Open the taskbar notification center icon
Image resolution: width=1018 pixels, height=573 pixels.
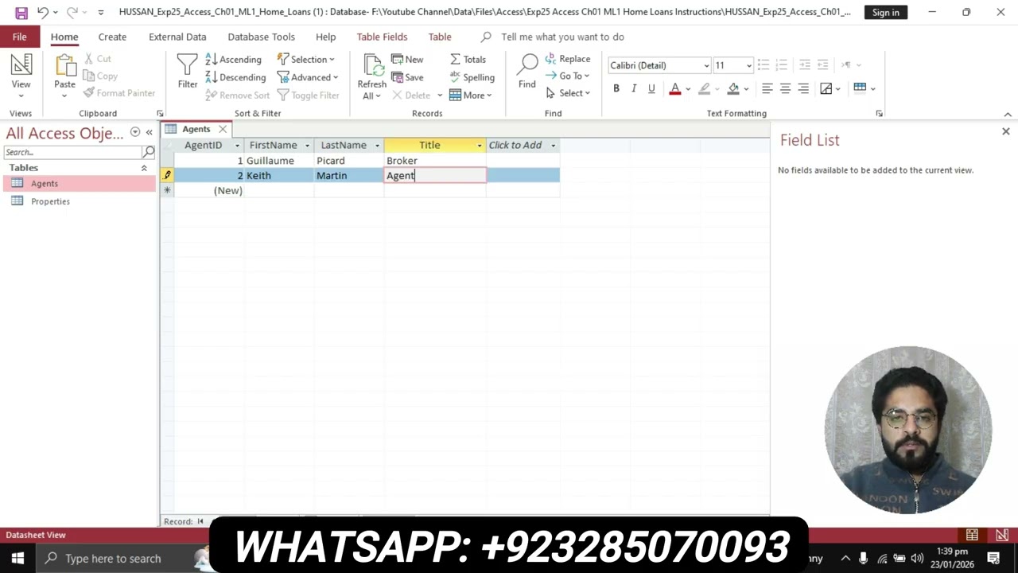[x=993, y=558]
